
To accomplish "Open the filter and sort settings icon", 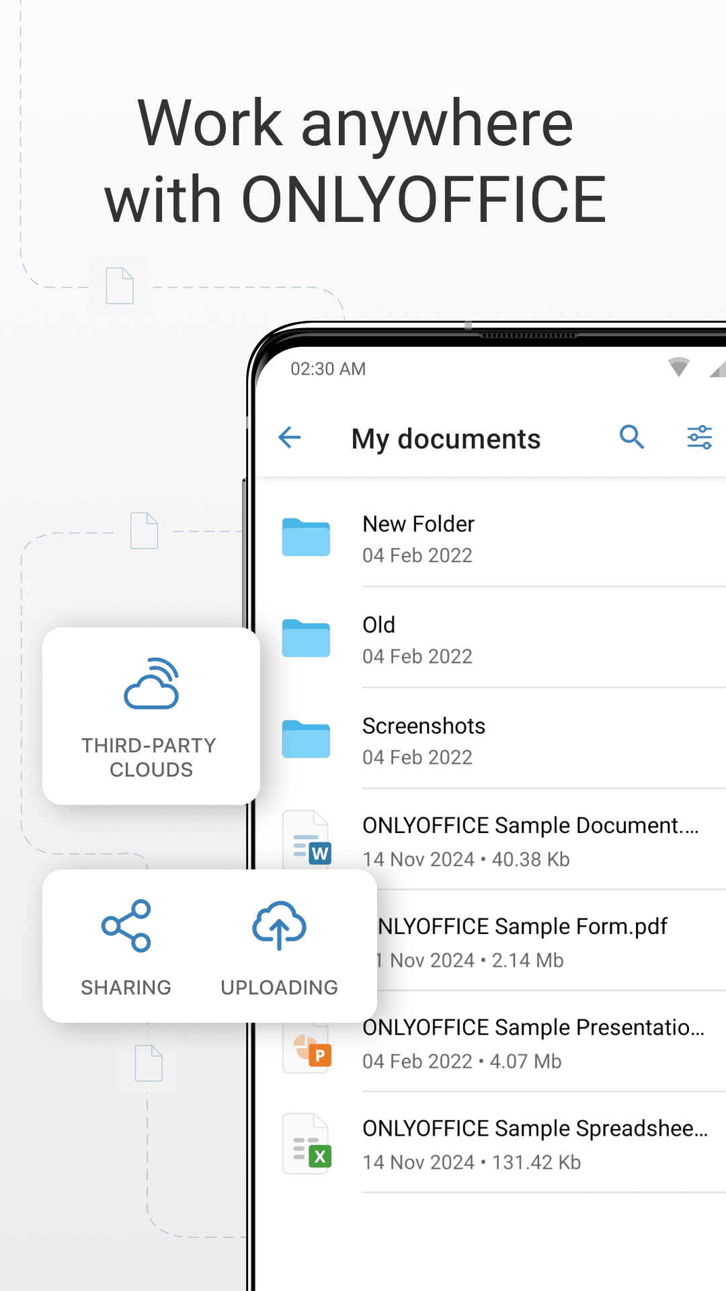I will tap(699, 437).
